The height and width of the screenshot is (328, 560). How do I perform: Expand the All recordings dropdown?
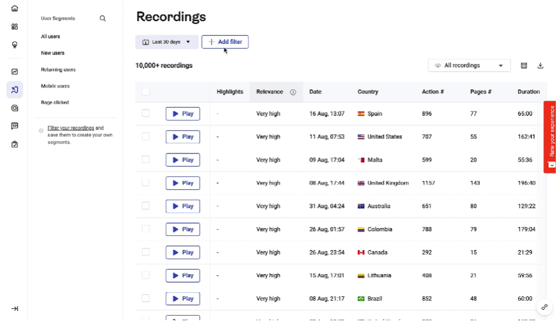click(x=469, y=66)
